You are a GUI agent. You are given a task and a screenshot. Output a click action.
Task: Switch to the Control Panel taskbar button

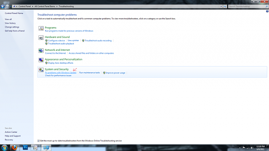coord(46,147)
